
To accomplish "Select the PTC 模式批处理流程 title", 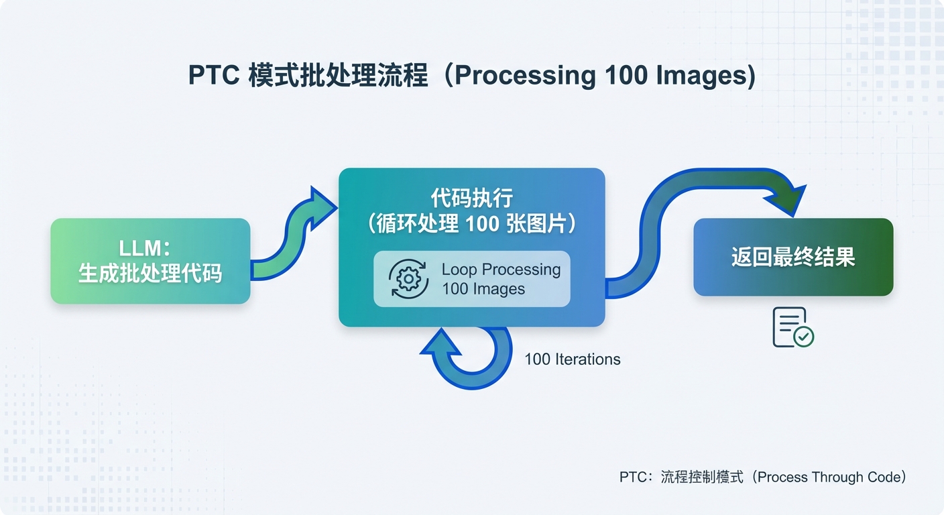I will point(471,75).
